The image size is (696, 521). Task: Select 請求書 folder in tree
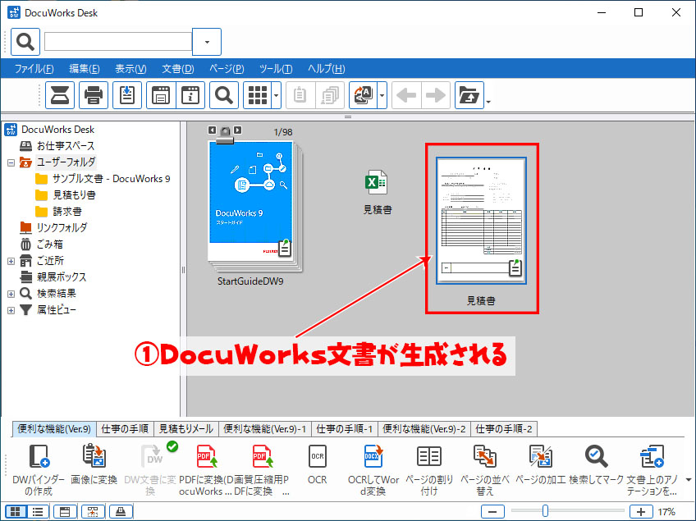67,212
